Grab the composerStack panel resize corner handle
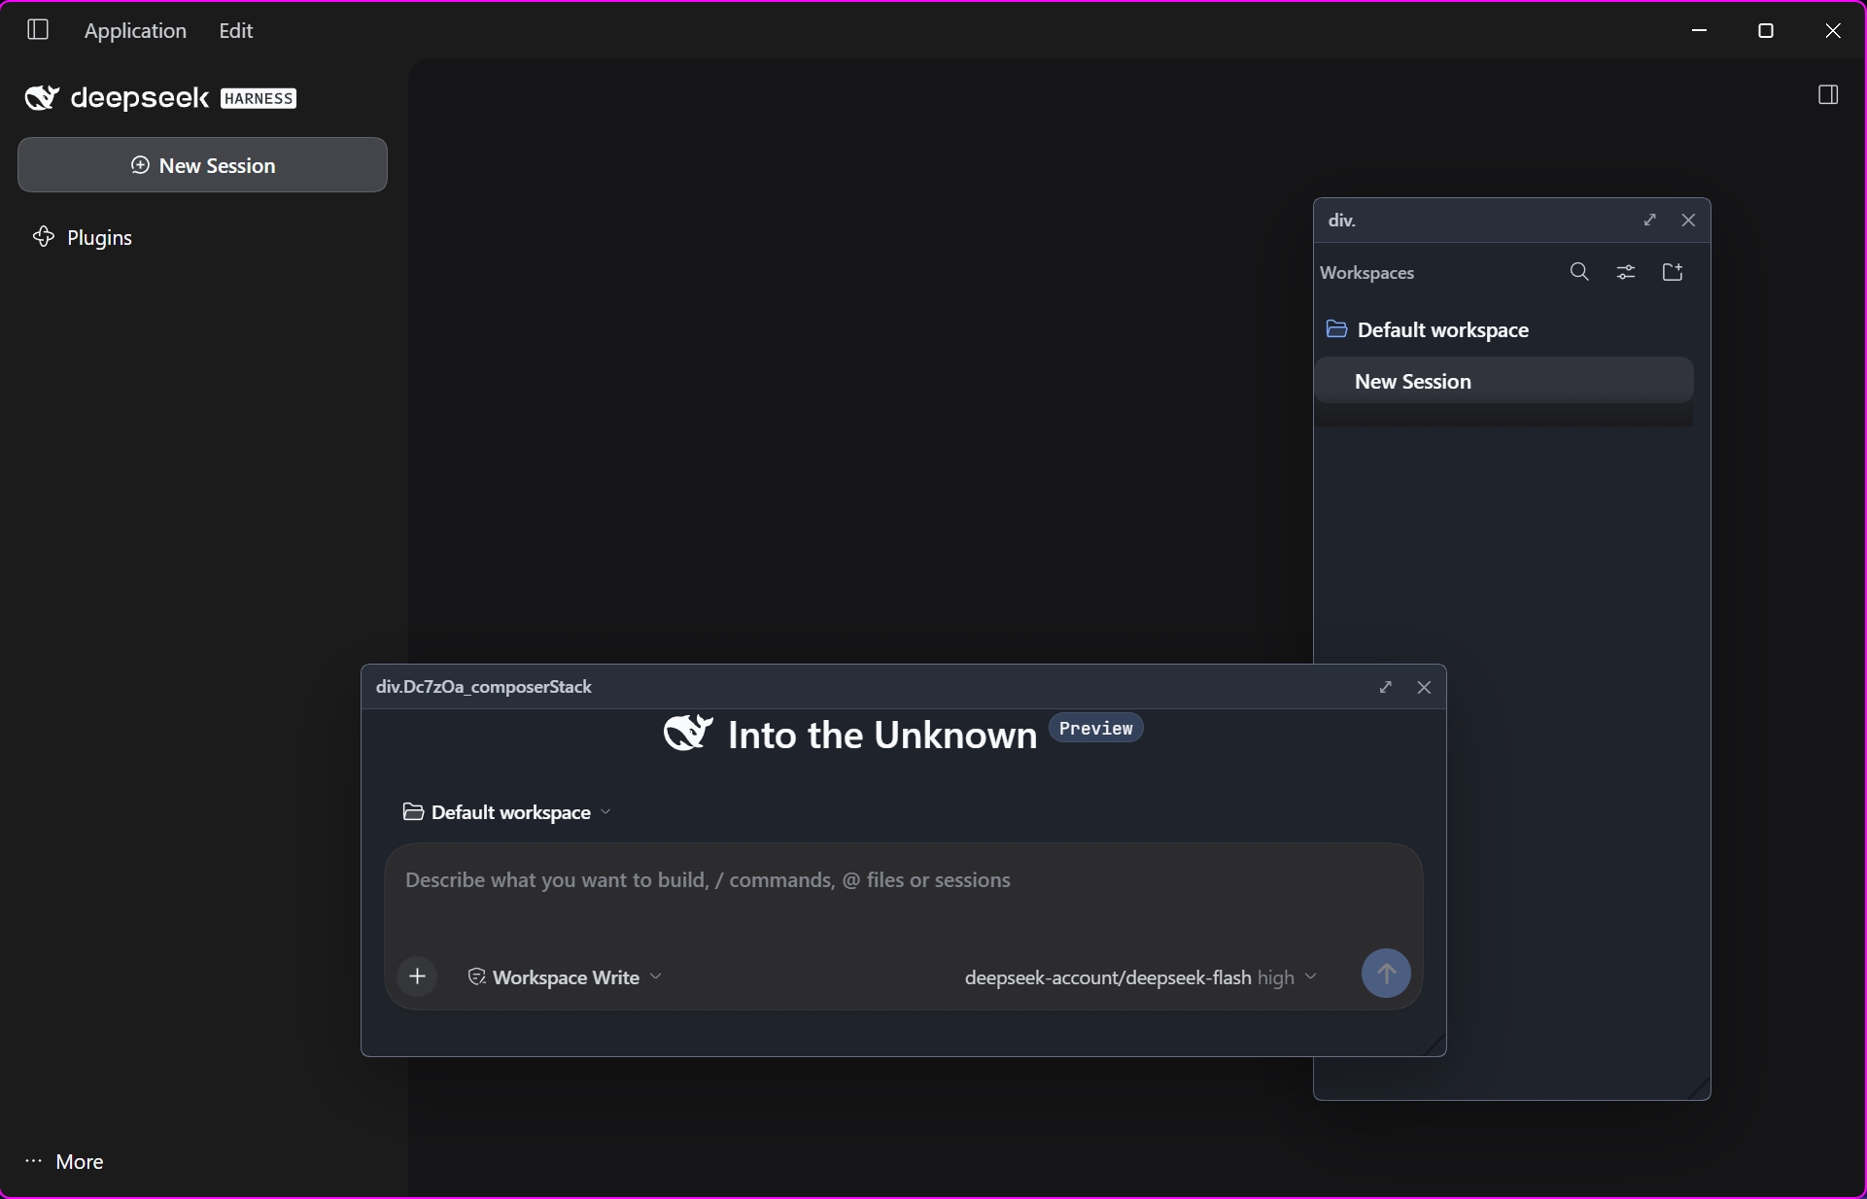Screen dimensions: 1867x1199 pyautogui.click(x=1434, y=1045)
